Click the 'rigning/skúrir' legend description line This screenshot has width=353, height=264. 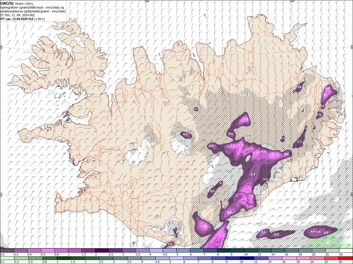point(32,7)
